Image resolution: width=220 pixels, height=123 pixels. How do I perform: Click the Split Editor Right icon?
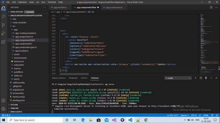(x=211, y=7)
